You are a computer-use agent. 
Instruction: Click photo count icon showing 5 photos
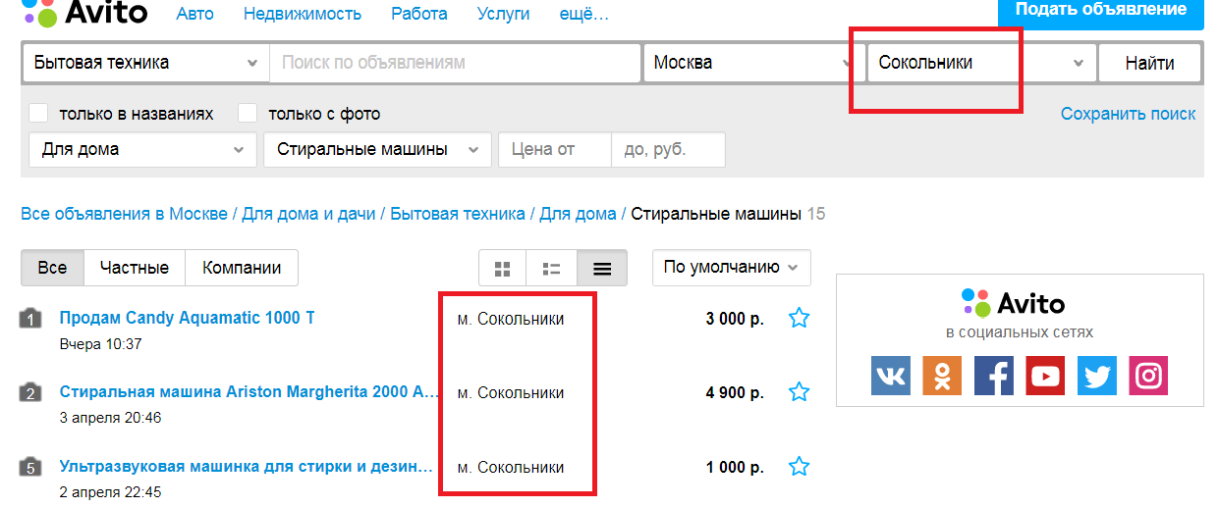click(30, 468)
